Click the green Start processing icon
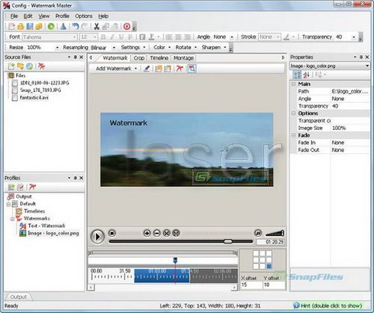 [x=51, y=26]
